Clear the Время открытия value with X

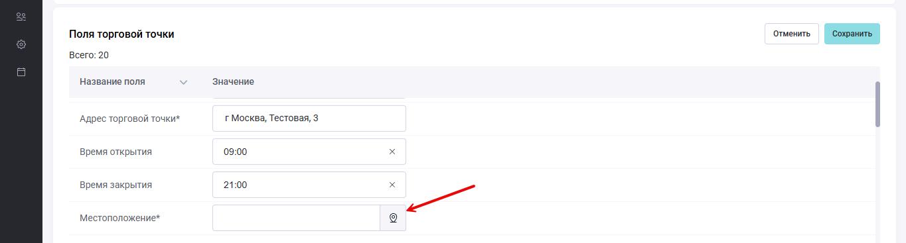pos(392,152)
